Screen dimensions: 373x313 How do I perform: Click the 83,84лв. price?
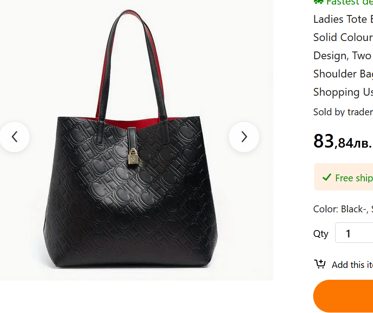342,142
